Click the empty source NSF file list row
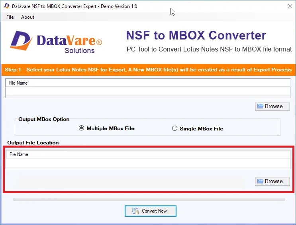This screenshot has width=296, height=225. [x=148, y=92]
